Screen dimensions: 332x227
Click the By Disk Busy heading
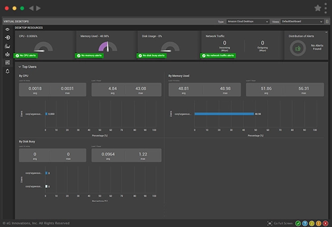coord(27,141)
